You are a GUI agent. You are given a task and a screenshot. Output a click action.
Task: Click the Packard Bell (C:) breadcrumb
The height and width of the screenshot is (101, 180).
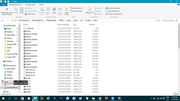click(x=37, y=20)
